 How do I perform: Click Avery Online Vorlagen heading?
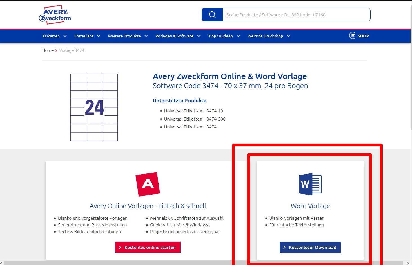pyautogui.click(x=148, y=206)
